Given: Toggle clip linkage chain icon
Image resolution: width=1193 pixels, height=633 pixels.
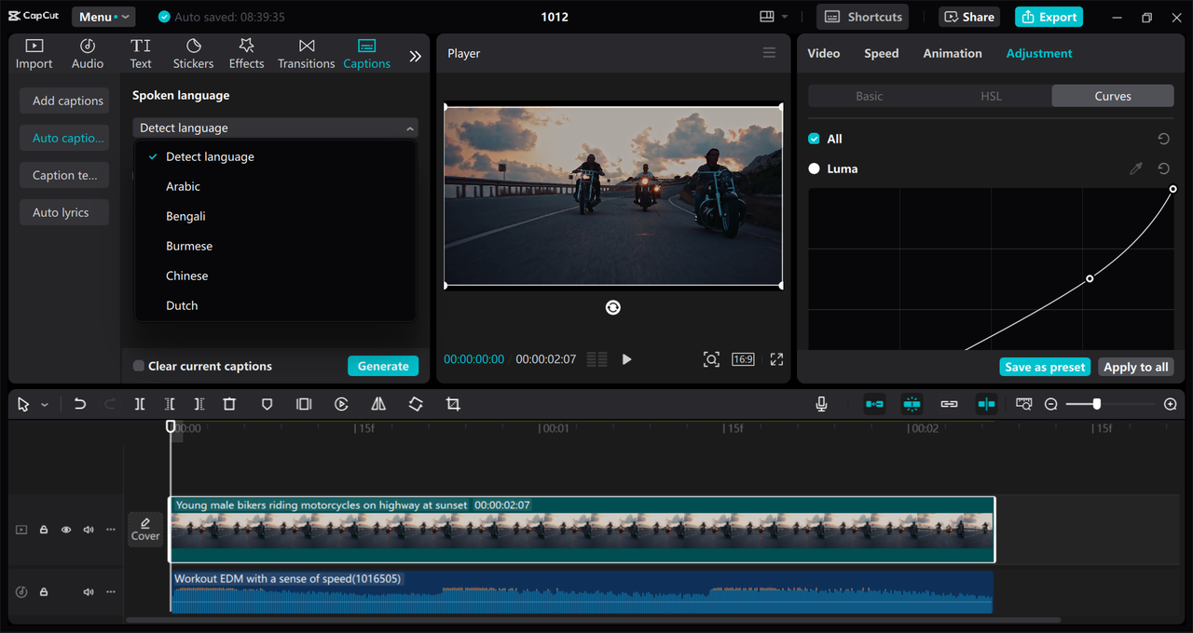Looking at the screenshot, I should tap(949, 404).
